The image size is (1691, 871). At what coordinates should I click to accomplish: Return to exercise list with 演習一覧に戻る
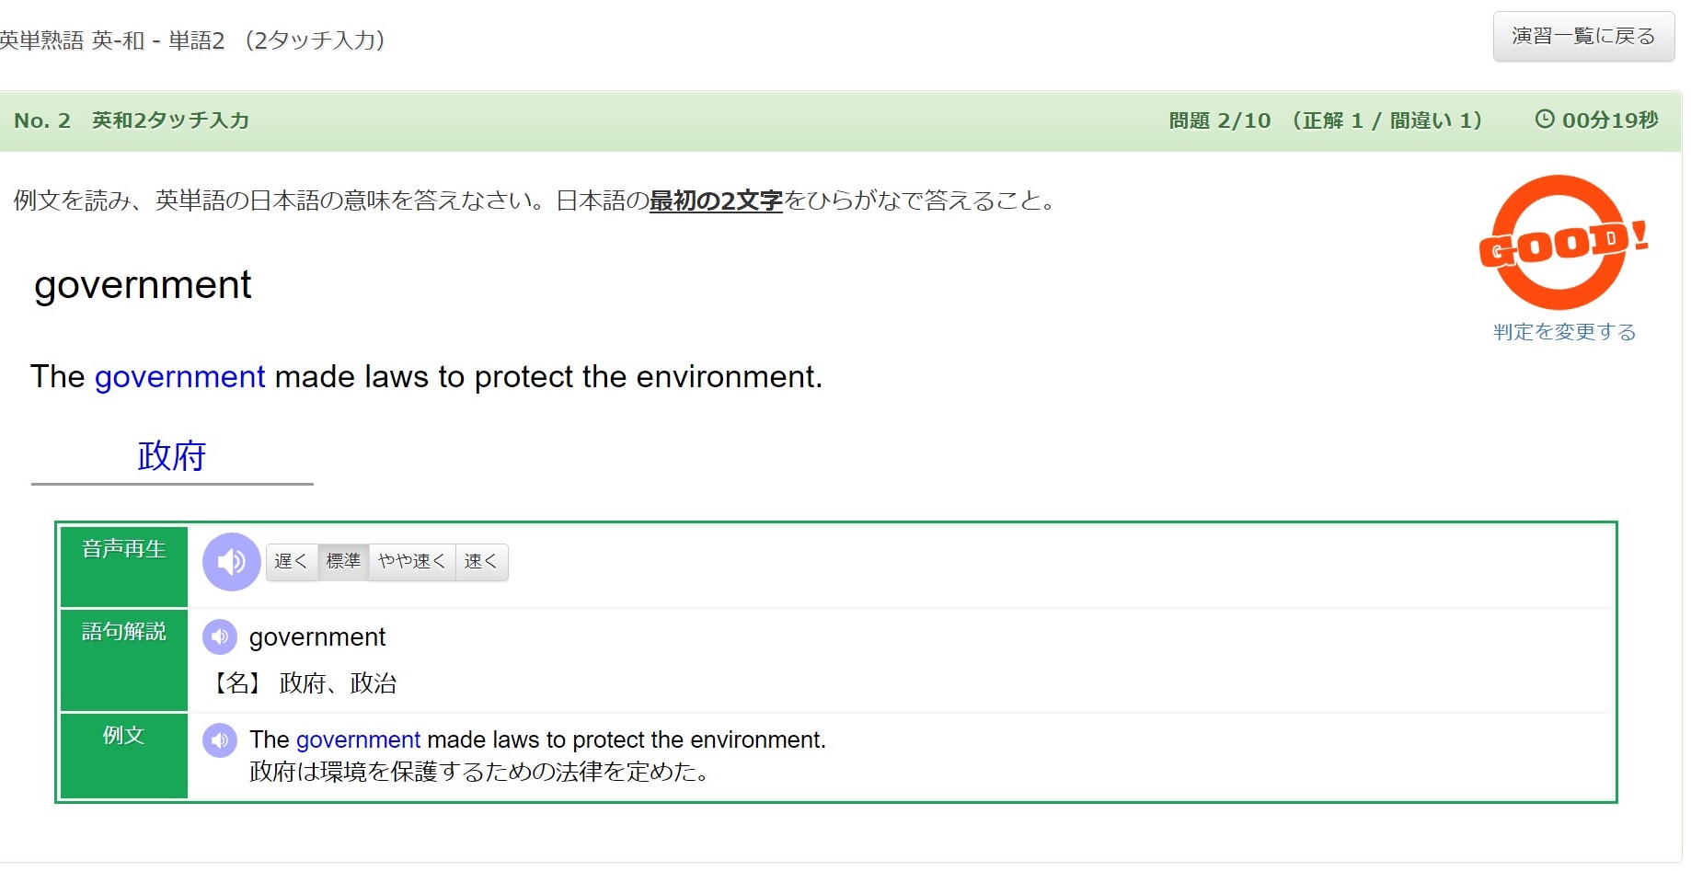pyautogui.click(x=1583, y=37)
